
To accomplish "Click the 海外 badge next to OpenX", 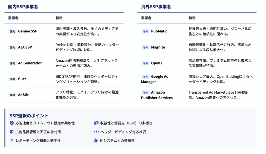I will (x=145, y=63).
